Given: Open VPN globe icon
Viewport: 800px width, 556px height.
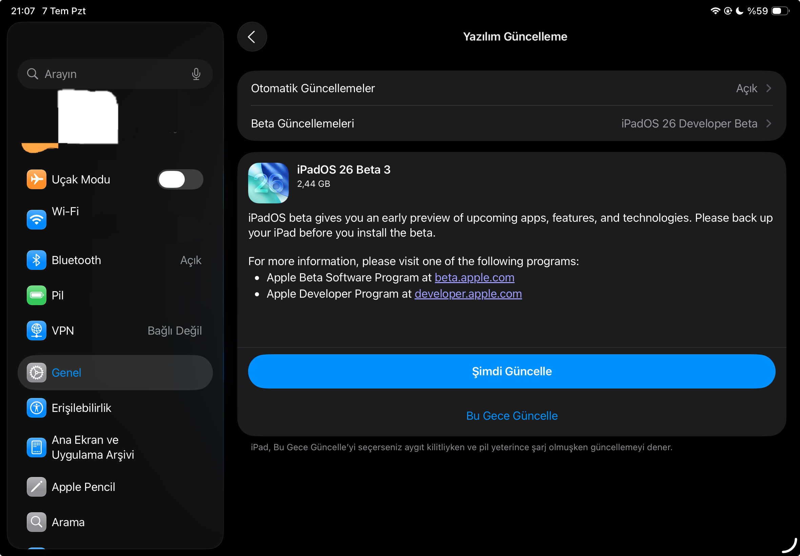Looking at the screenshot, I should click(36, 330).
